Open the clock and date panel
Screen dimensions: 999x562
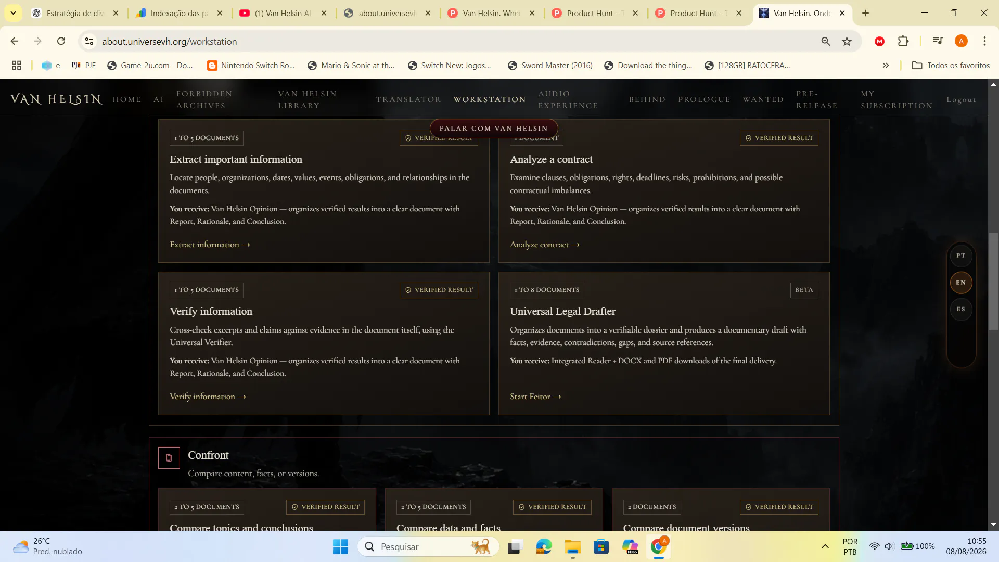pos(966,546)
